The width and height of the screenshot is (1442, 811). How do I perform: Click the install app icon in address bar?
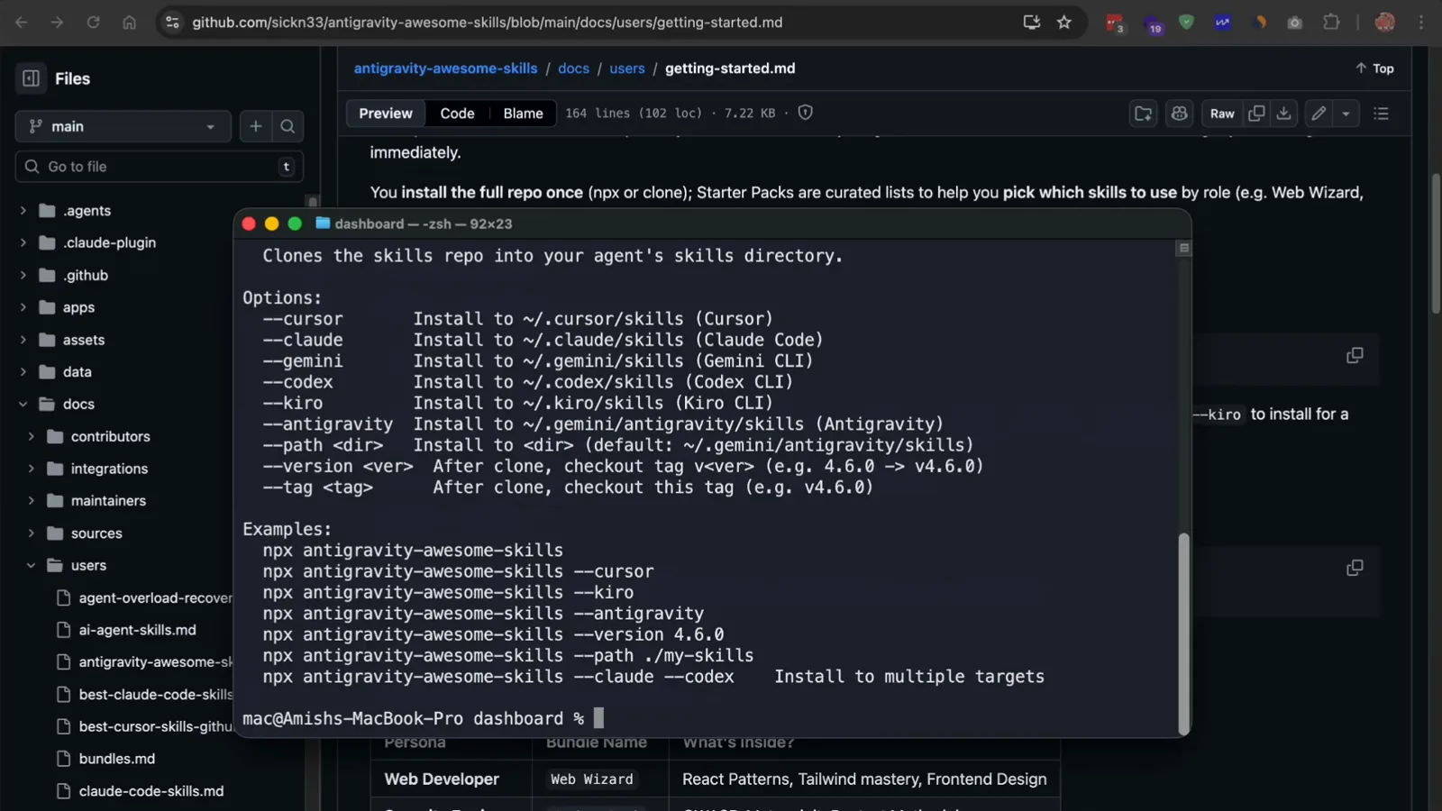click(1032, 23)
